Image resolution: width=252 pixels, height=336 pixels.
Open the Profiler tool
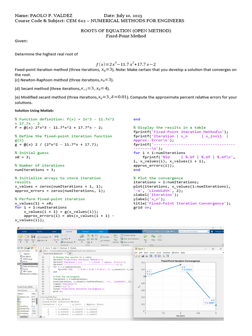click(x=105, y=237)
